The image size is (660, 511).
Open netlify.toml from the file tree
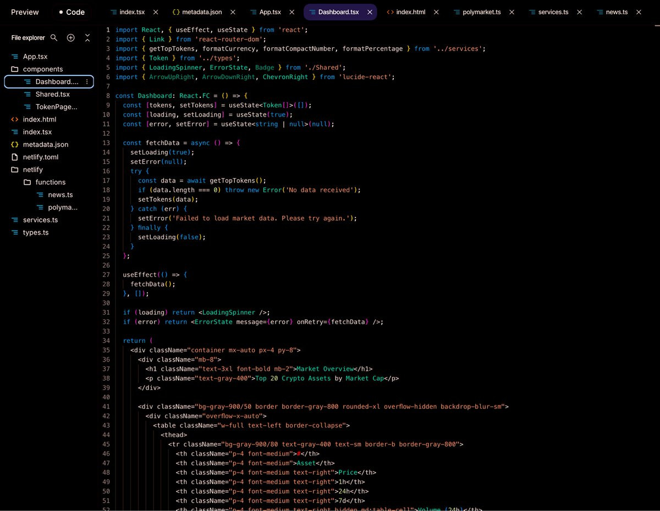coord(40,157)
